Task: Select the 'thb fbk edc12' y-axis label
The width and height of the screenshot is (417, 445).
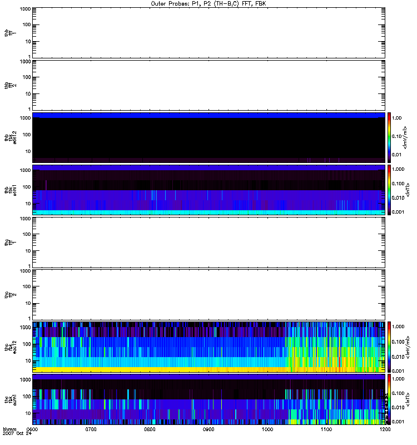Action: [x=10, y=137]
